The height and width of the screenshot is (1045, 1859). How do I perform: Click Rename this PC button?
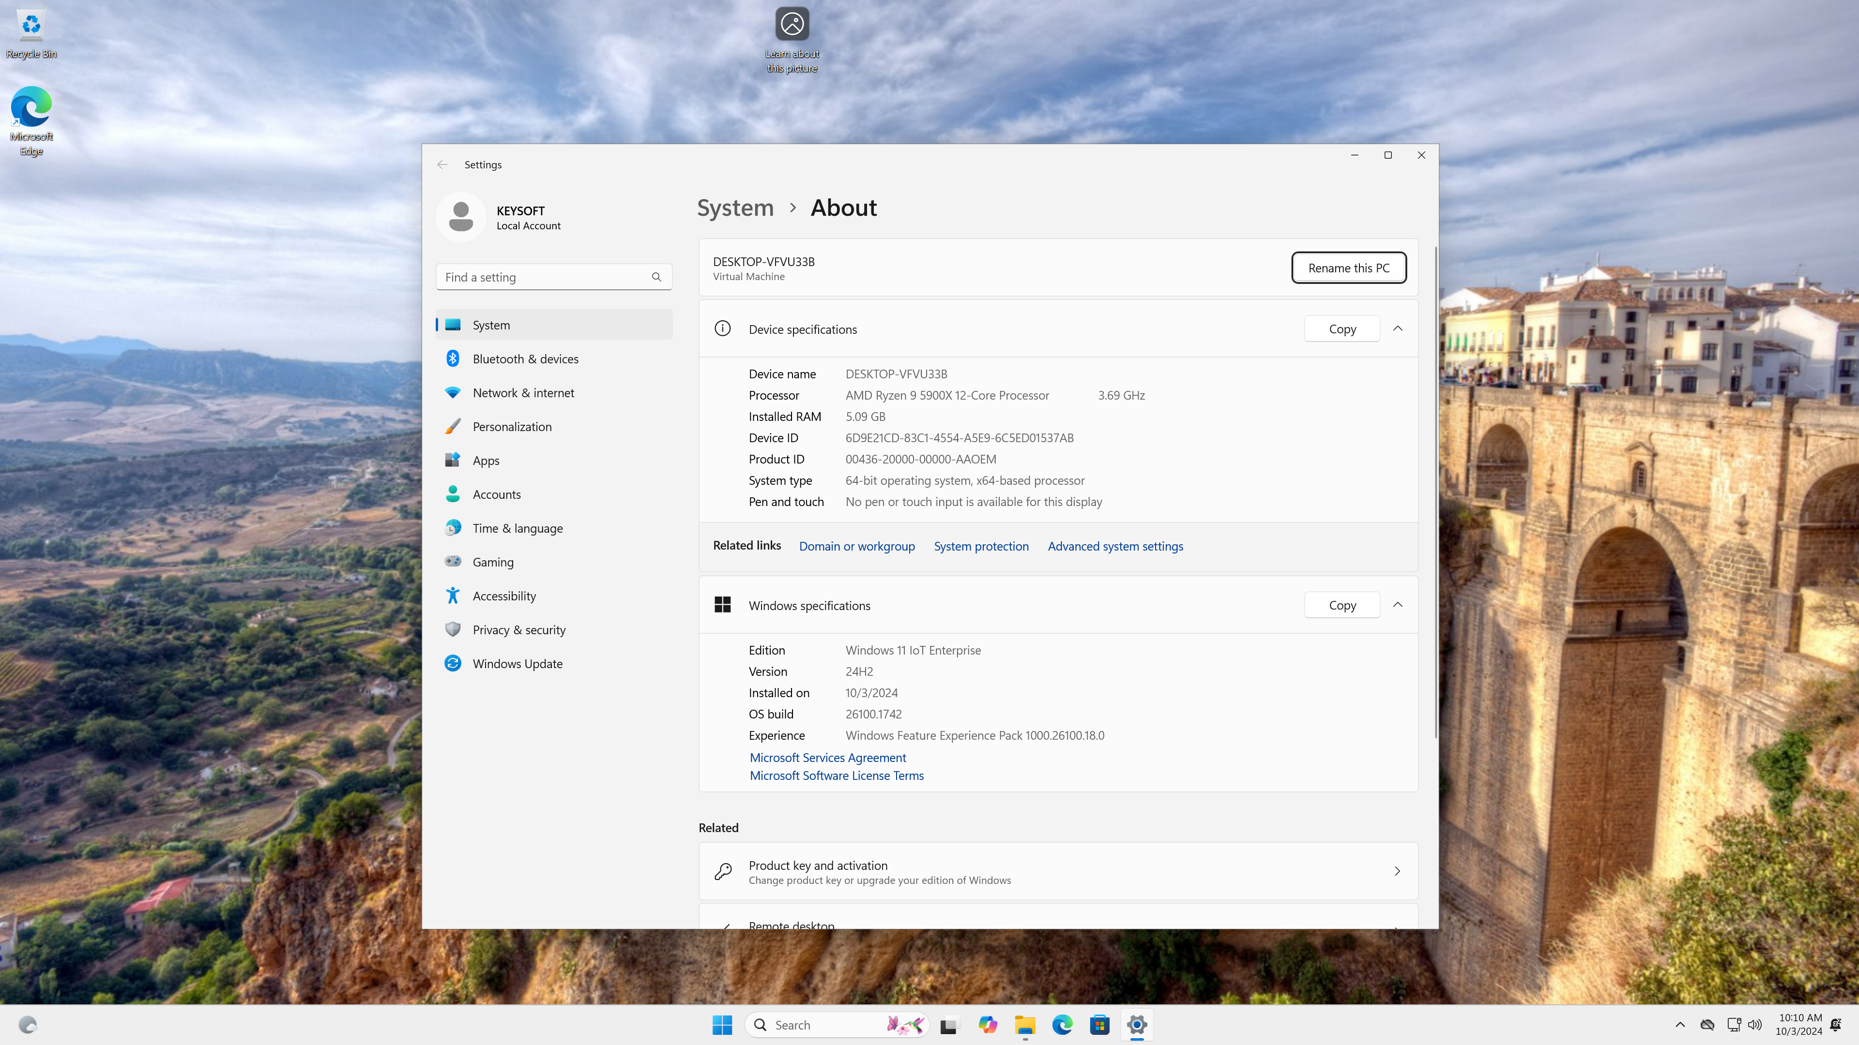[1348, 268]
